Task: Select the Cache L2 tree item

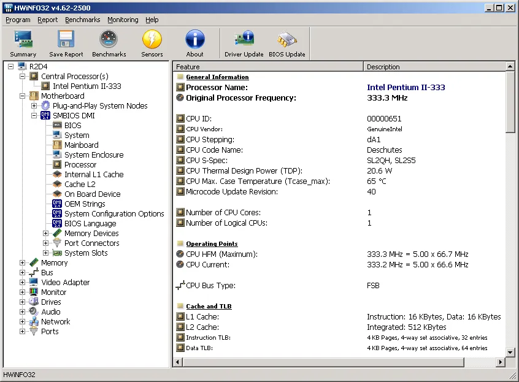Action: 80,184
